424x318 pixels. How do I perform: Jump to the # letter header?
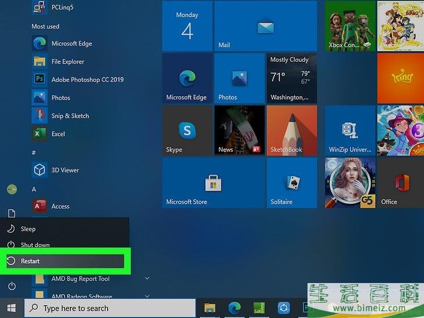pyautogui.click(x=34, y=153)
